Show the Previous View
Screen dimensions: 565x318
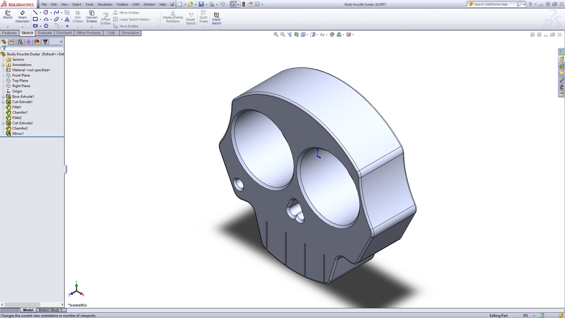tap(290, 34)
